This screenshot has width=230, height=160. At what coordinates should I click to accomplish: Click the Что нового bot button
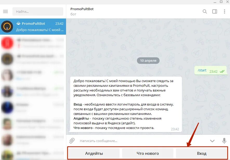(148, 153)
